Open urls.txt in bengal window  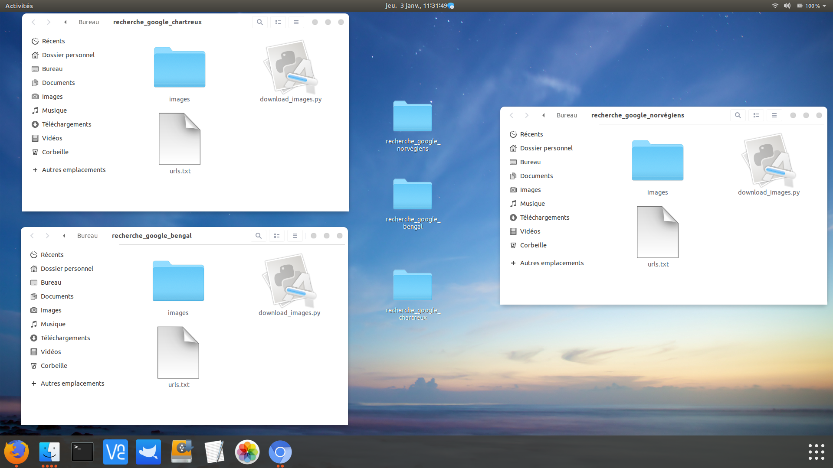[178, 354]
